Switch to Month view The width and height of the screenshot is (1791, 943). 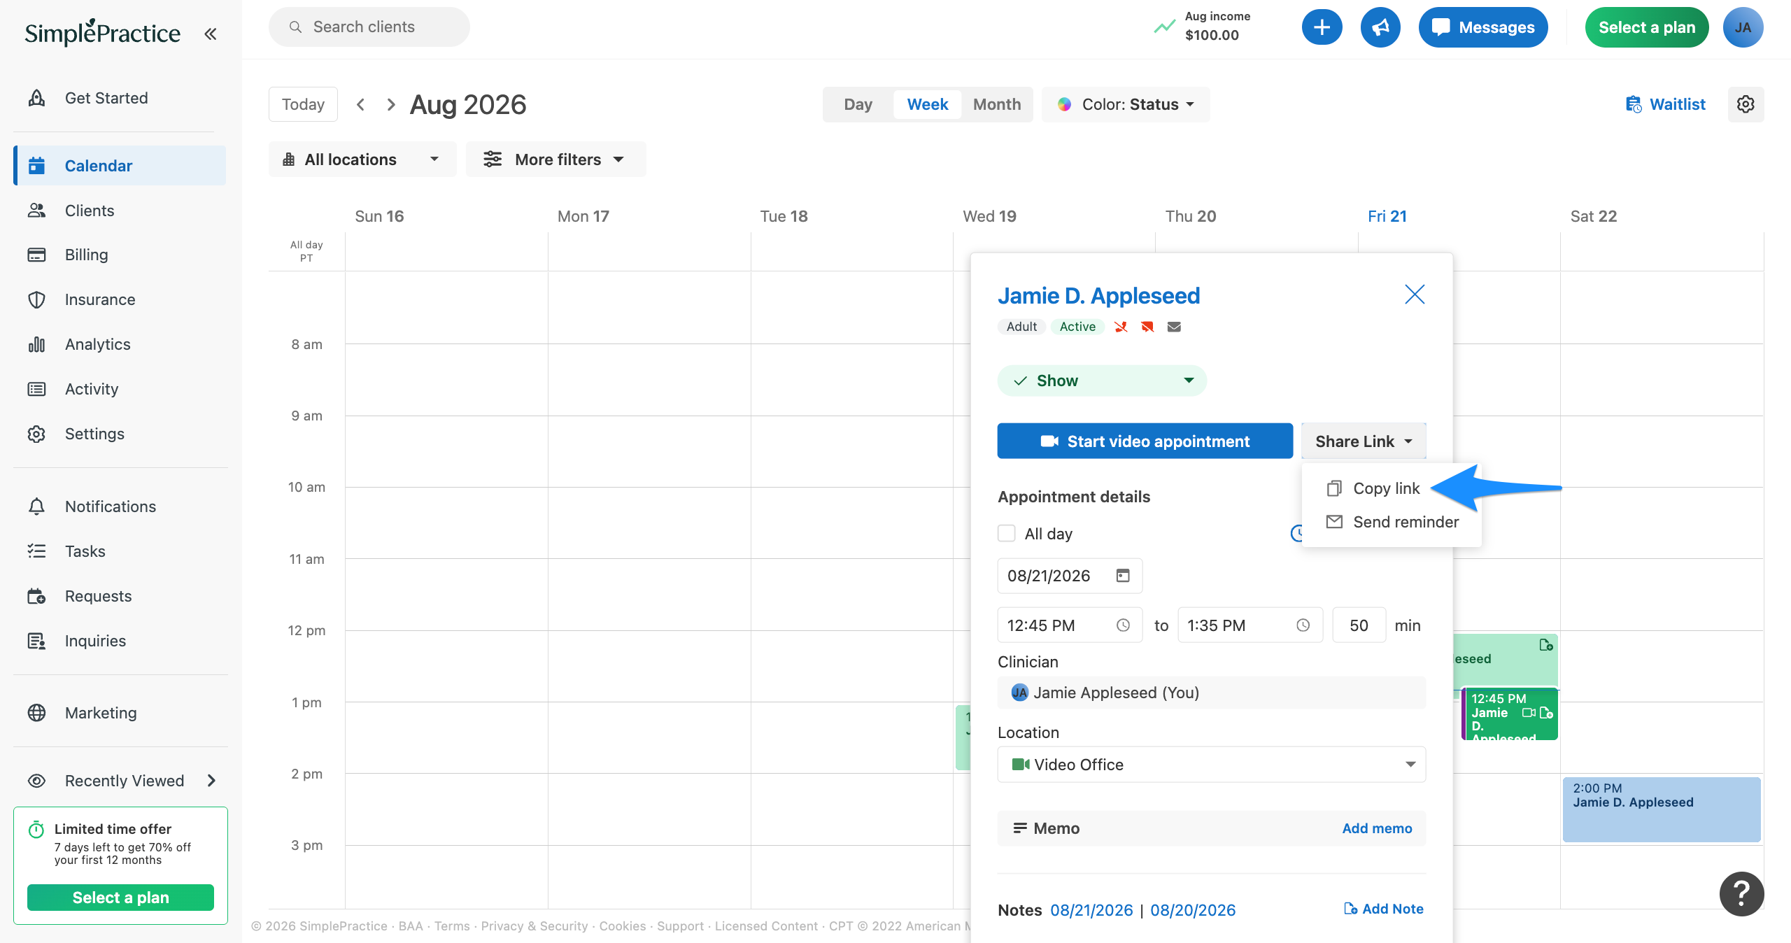996,104
